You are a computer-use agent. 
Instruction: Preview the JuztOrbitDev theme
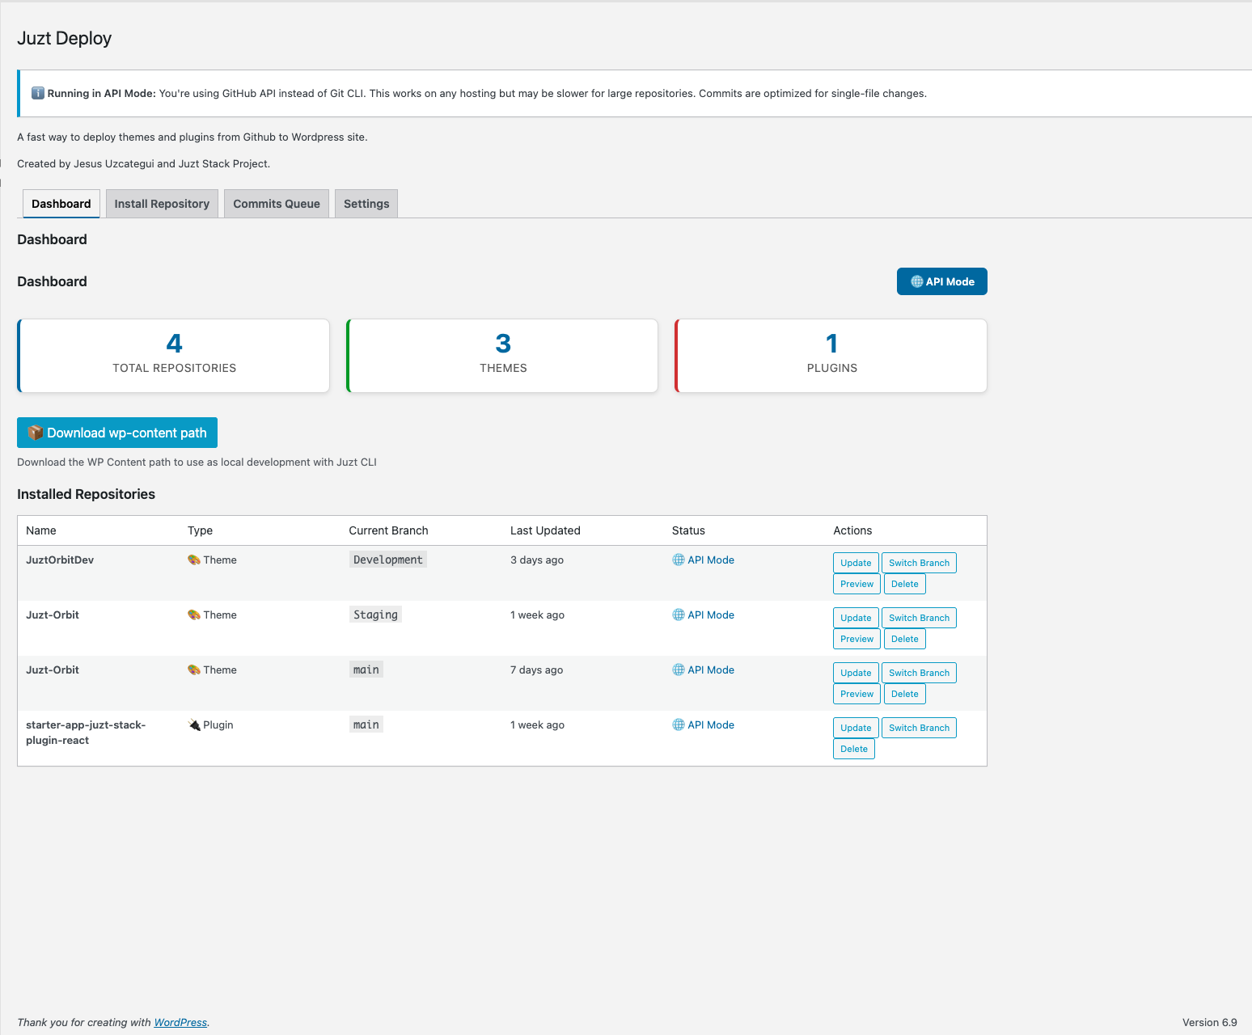point(857,584)
